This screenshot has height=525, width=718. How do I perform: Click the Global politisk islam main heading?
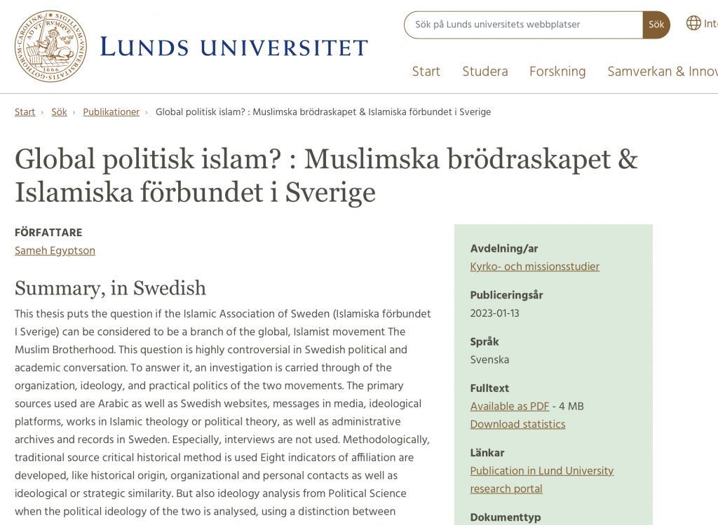[x=326, y=175]
